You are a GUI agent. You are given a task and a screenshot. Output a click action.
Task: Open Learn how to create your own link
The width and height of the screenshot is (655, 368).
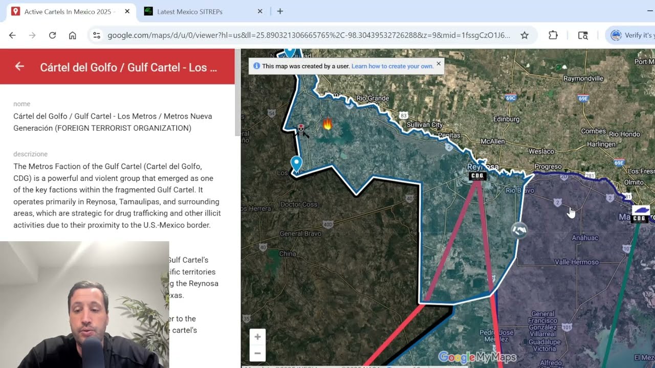(x=392, y=66)
